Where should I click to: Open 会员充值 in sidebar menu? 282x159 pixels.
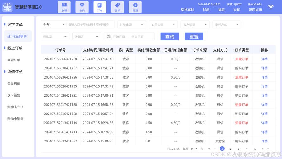14,83
